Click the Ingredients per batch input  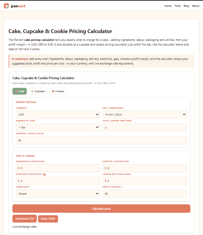pos(58,168)
